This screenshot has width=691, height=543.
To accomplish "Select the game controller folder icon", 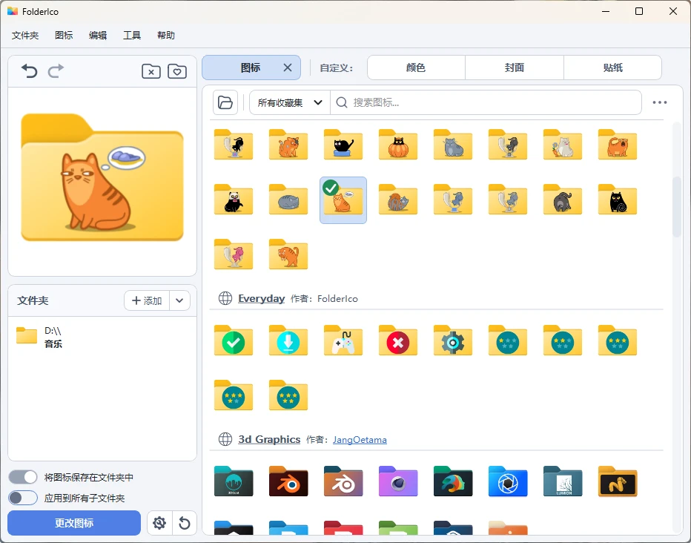I will pos(343,340).
